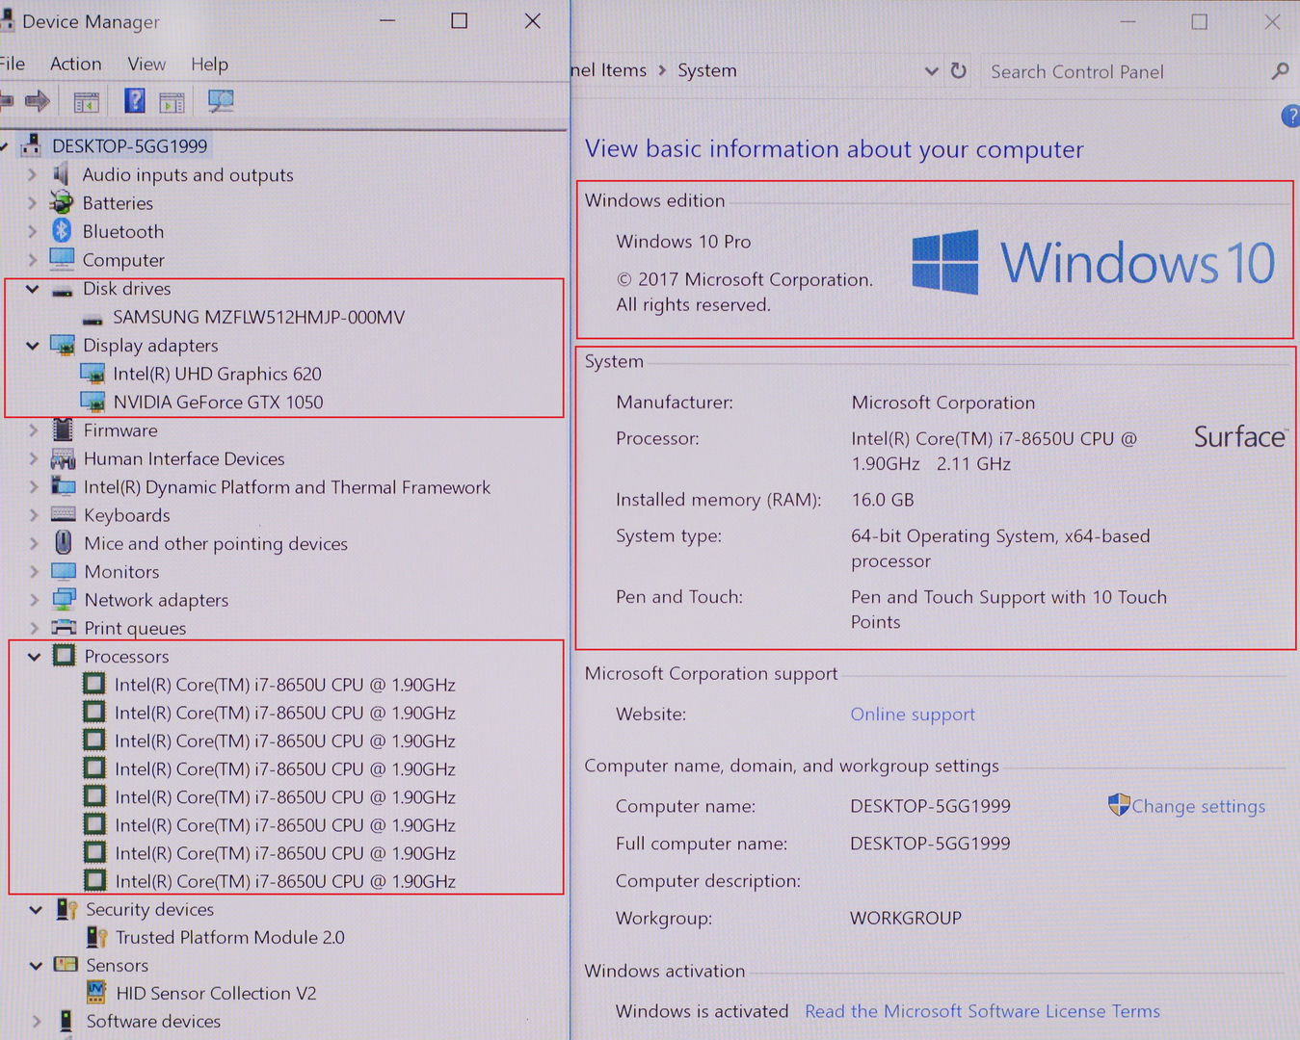The height and width of the screenshot is (1040, 1300).
Task: Click the Forward arrow in Device Manager toolbar
Action: pos(38,100)
